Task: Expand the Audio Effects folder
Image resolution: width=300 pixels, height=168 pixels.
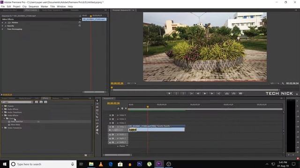Action: (x=2, y=109)
